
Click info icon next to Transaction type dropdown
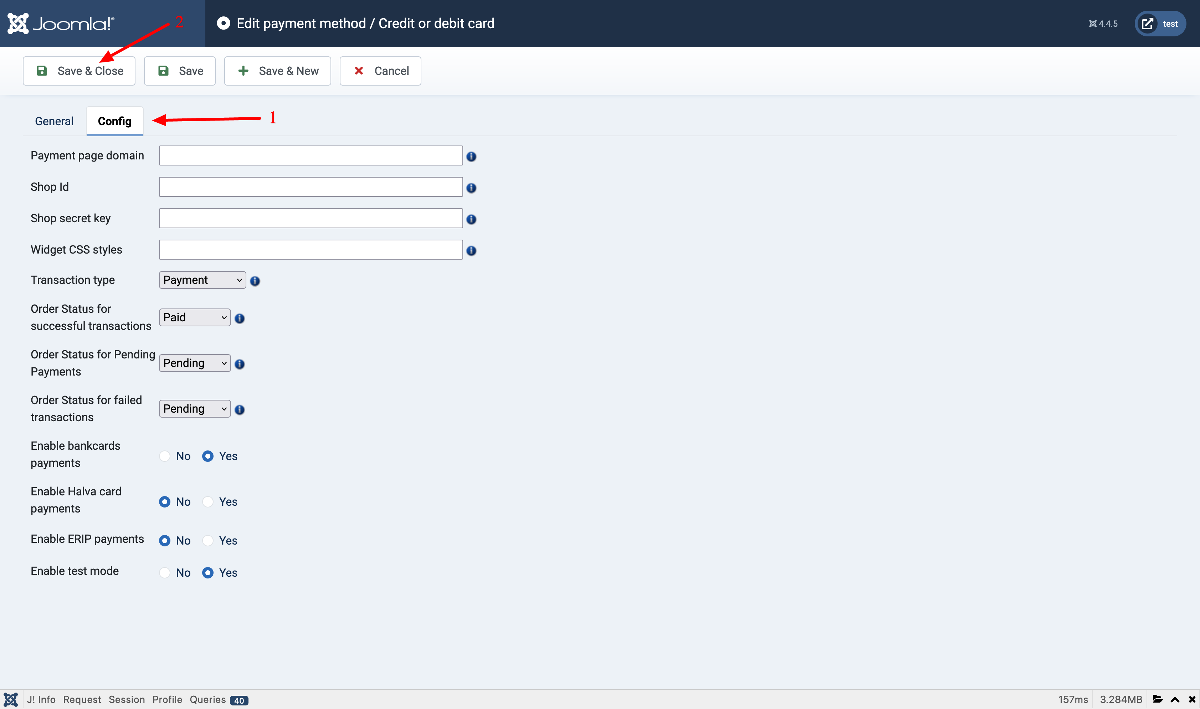pos(255,281)
